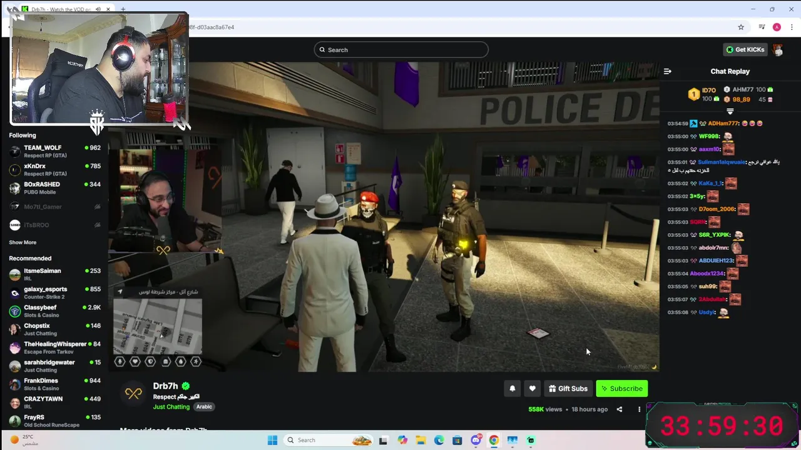Open Chopstix recommended channel
Viewport: 801px width, 450px height.
coord(55,329)
